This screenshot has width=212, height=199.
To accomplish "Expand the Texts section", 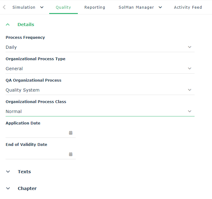I will click(8, 172).
